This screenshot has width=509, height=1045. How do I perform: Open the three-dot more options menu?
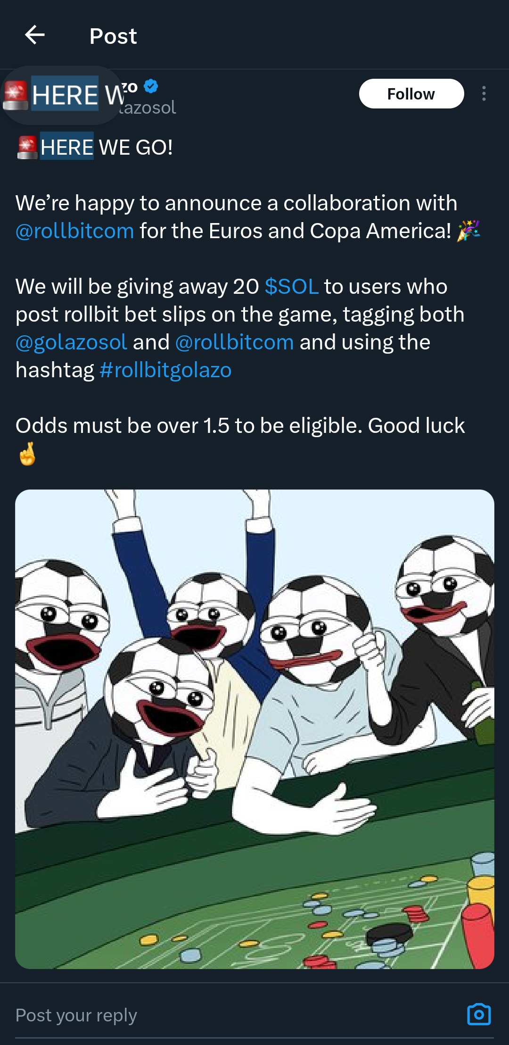point(484,93)
